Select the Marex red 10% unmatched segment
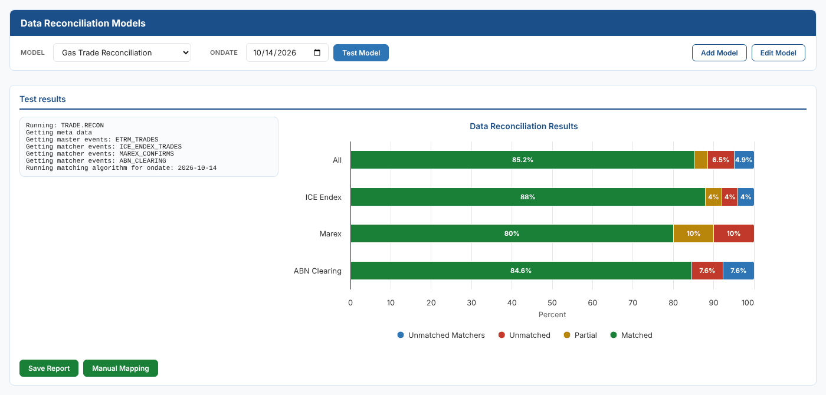The height and width of the screenshot is (395, 826). pyautogui.click(x=734, y=233)
